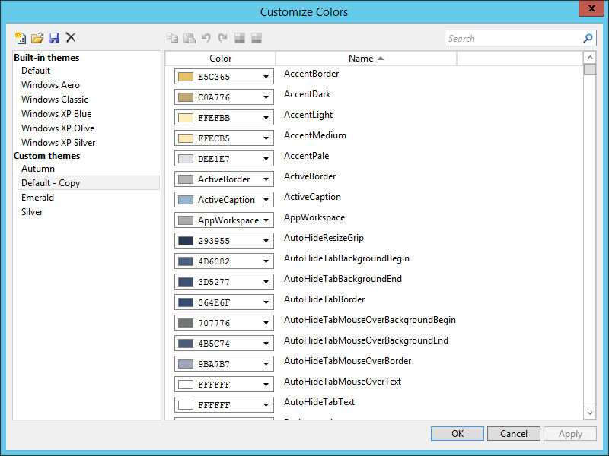The width and height of the screenshot is (609, 456).
Task: Save the current theme
Action: coord(53,37)
